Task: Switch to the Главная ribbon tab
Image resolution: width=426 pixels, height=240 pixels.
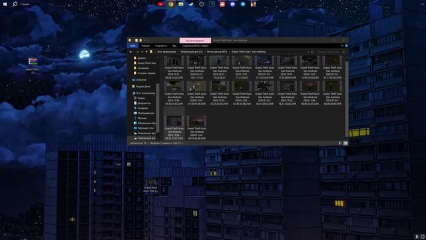Action: tap(145, 46)
